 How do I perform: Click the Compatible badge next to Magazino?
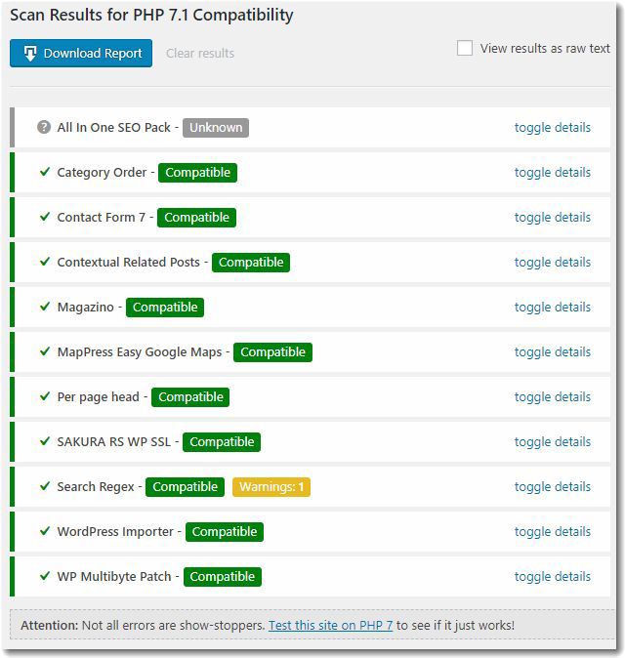click(165, 308)
